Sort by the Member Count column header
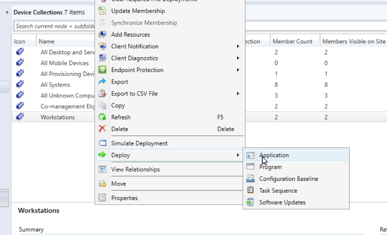Screen dimensions: 387x235 point(292,42)
